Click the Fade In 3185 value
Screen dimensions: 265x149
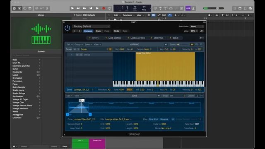164,124
